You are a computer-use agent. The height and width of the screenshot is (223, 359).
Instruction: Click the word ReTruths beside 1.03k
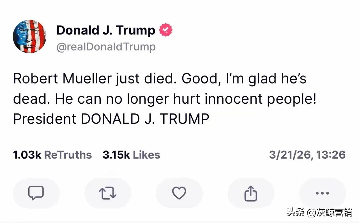(68, 155)
